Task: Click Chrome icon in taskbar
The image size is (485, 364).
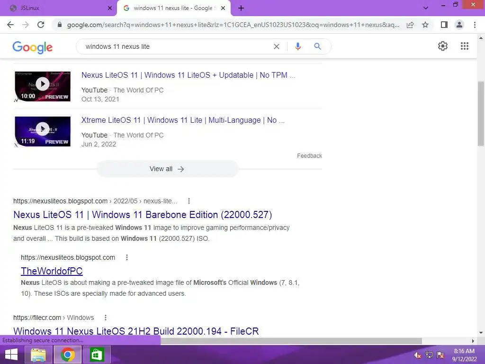Action: [68, 355]
